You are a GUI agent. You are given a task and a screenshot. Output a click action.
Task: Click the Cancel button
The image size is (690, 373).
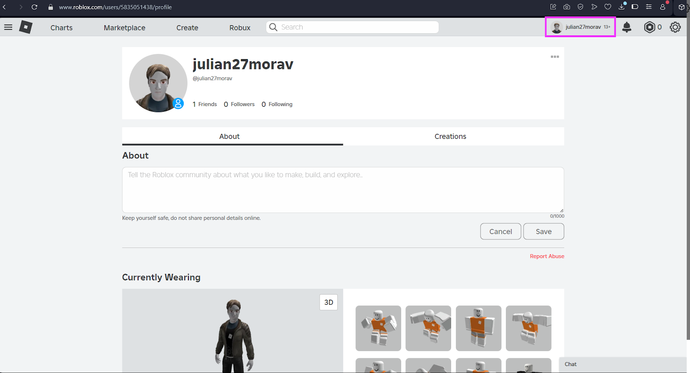coord(501,232)
